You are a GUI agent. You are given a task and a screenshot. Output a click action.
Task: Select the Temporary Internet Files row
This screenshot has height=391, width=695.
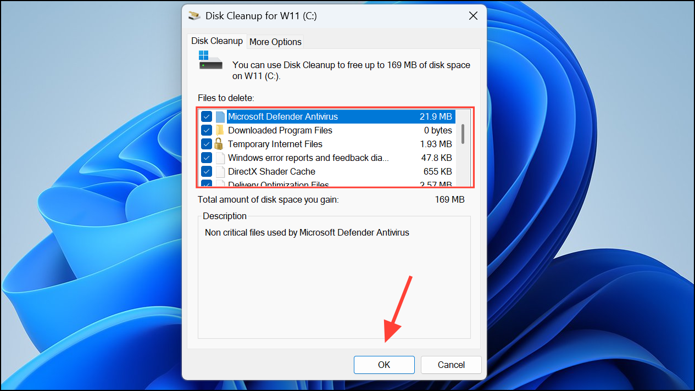coord(327,144)
